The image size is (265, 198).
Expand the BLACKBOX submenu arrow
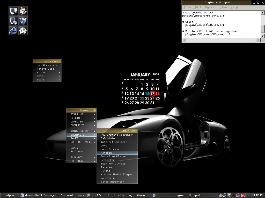pyautogui.click(x=95, y=158)
